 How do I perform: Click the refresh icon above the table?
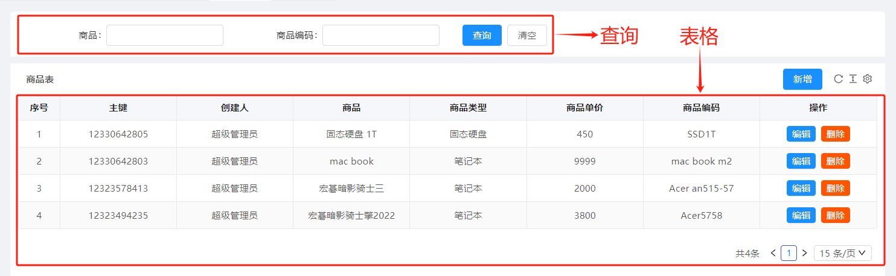click(x=838, y=79)
